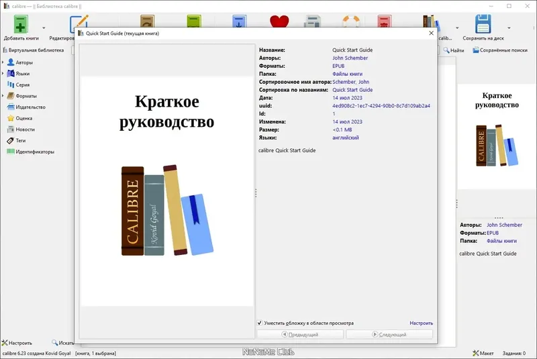The image size is (537, 359).
Task: Click the Изменена 14 июл 2023 value
Action: pos(347,121)
